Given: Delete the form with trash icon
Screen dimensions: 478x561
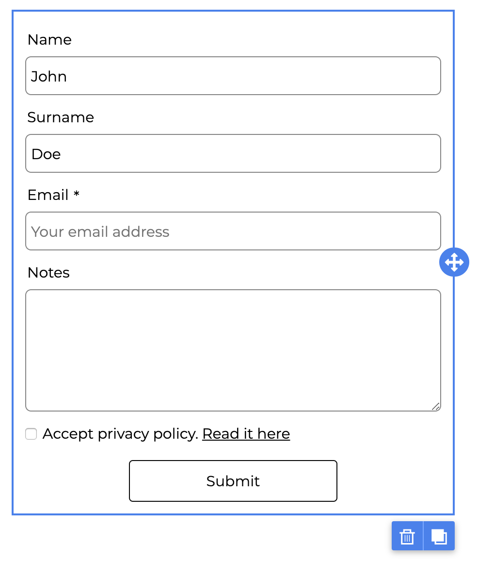Looking at the screenshot, I should point(407,537).
